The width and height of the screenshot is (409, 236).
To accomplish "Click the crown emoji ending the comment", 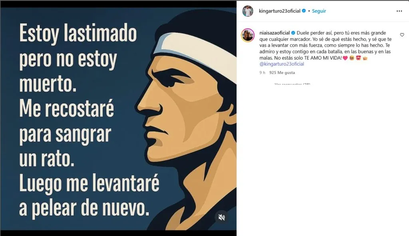I will pos(365,58).
